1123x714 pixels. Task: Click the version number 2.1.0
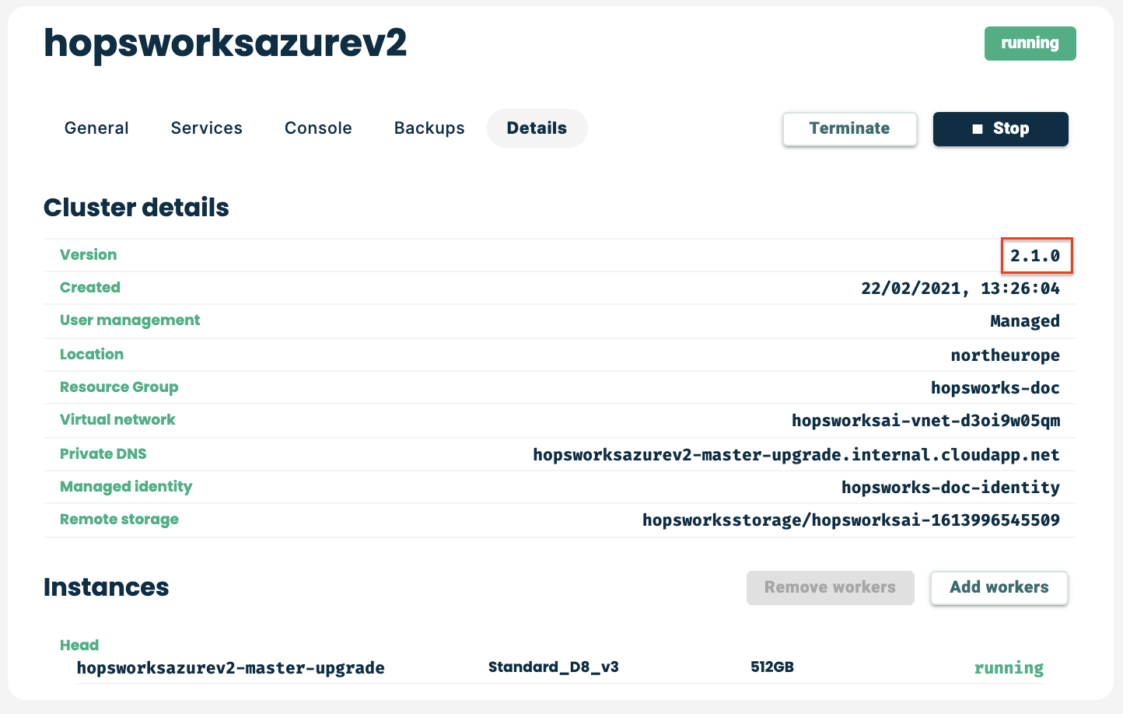click(x=1035, y=256)
